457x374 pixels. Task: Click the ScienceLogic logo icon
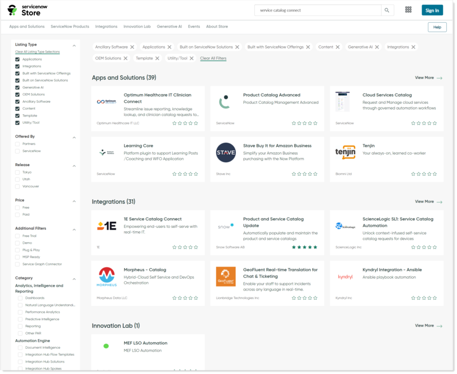point(346,226)
